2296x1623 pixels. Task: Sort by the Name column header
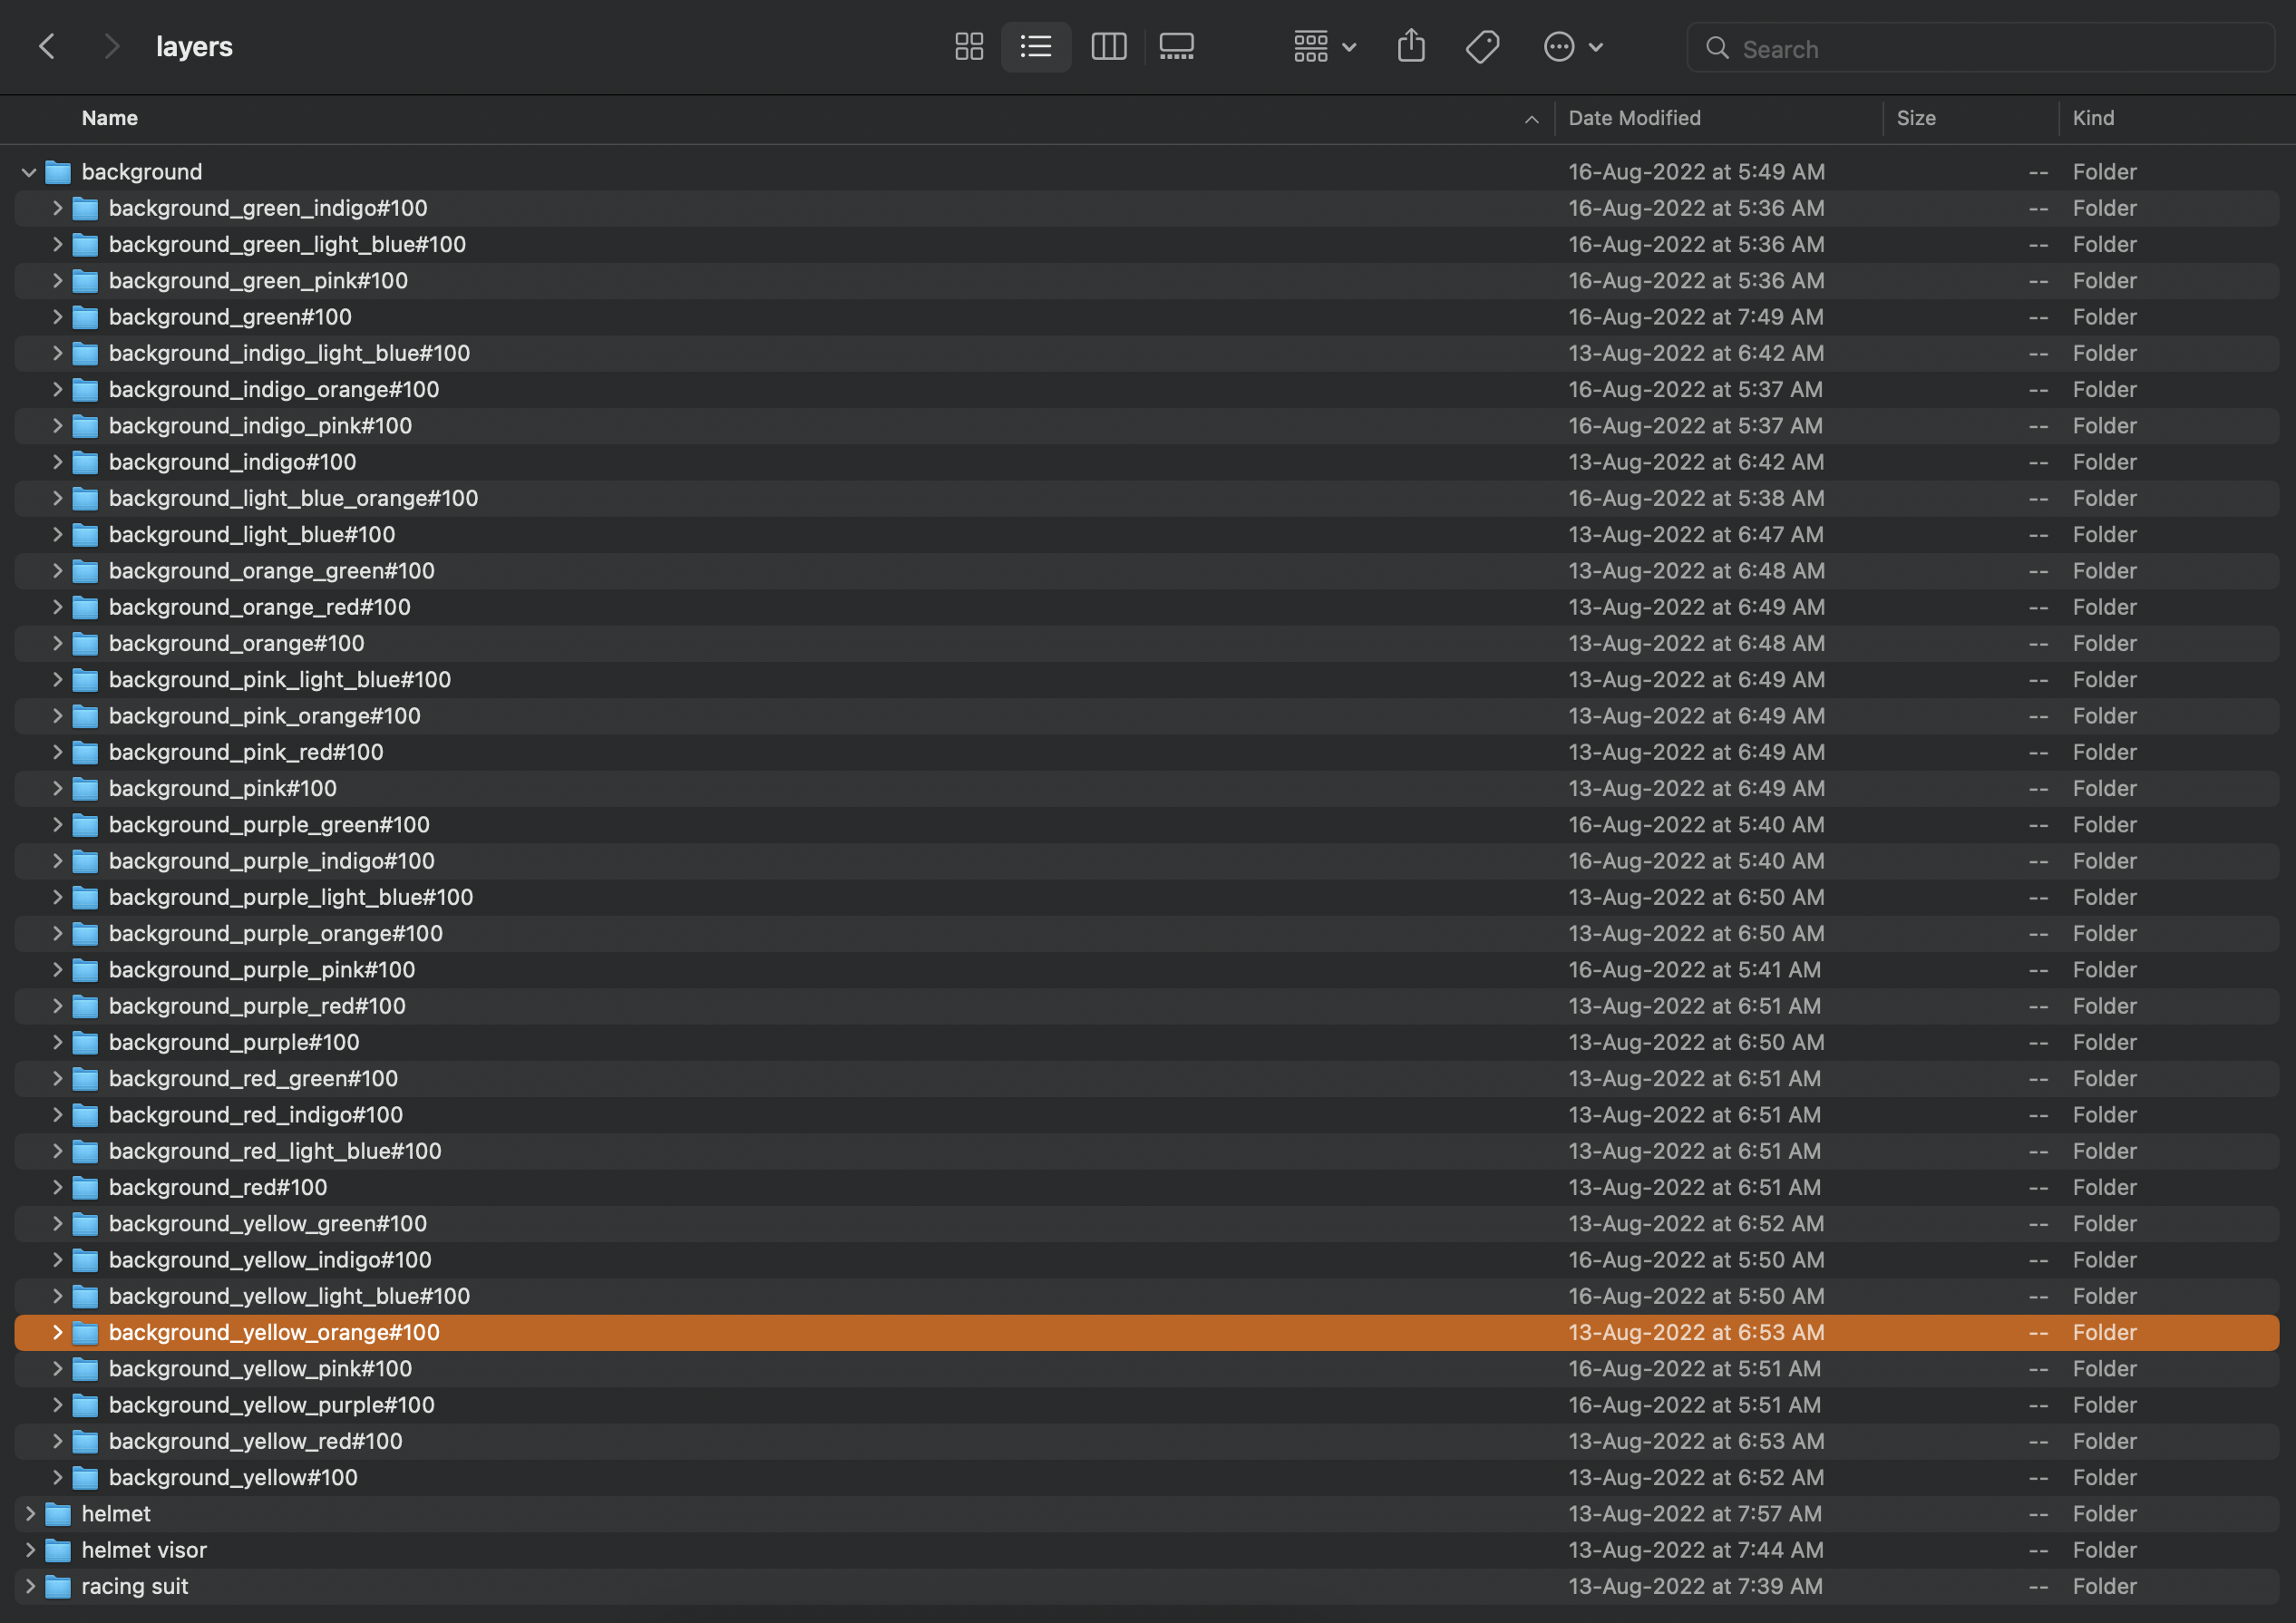[x=110, y=118]
